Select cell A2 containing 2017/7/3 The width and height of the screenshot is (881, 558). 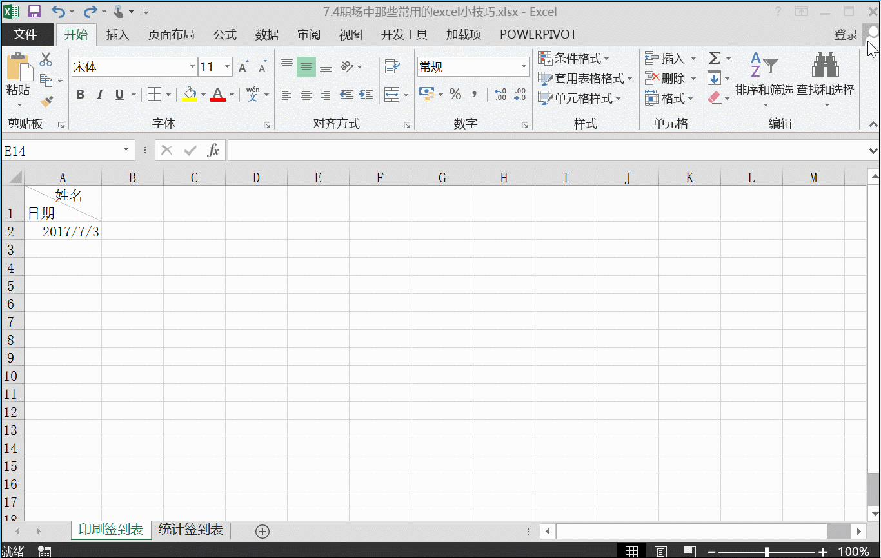[63, 231]
